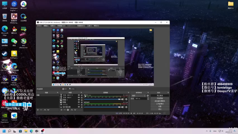Viewport: 238px width, 134px height.
Task: Start the virtual camera
Action: point(160,101)
